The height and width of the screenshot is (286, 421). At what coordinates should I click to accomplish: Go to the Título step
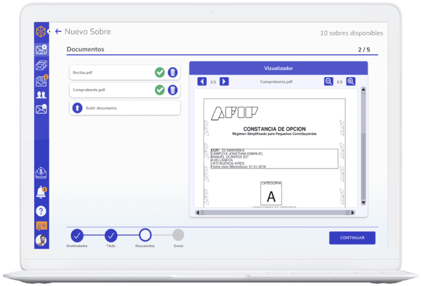111,235
